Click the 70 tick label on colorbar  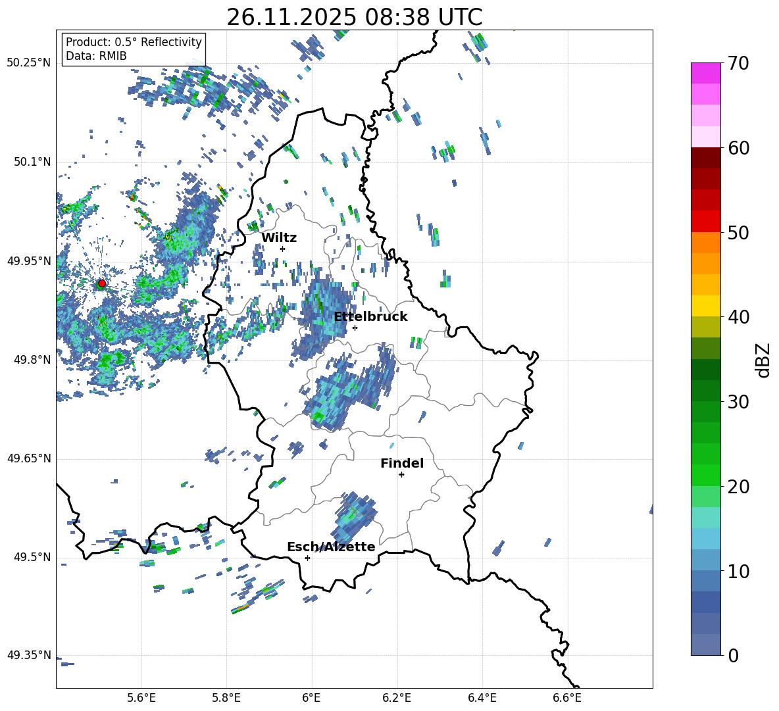(740, 64)
